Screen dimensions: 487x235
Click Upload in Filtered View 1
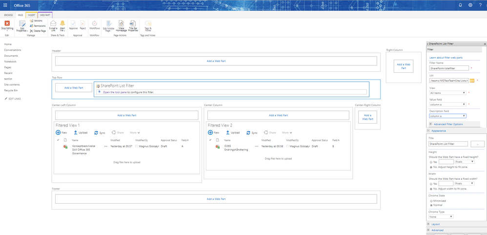81,132
